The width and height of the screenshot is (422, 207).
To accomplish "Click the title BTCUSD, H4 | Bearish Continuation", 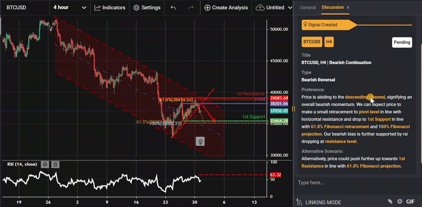I will pyautogui.click(x=336, y=62).
